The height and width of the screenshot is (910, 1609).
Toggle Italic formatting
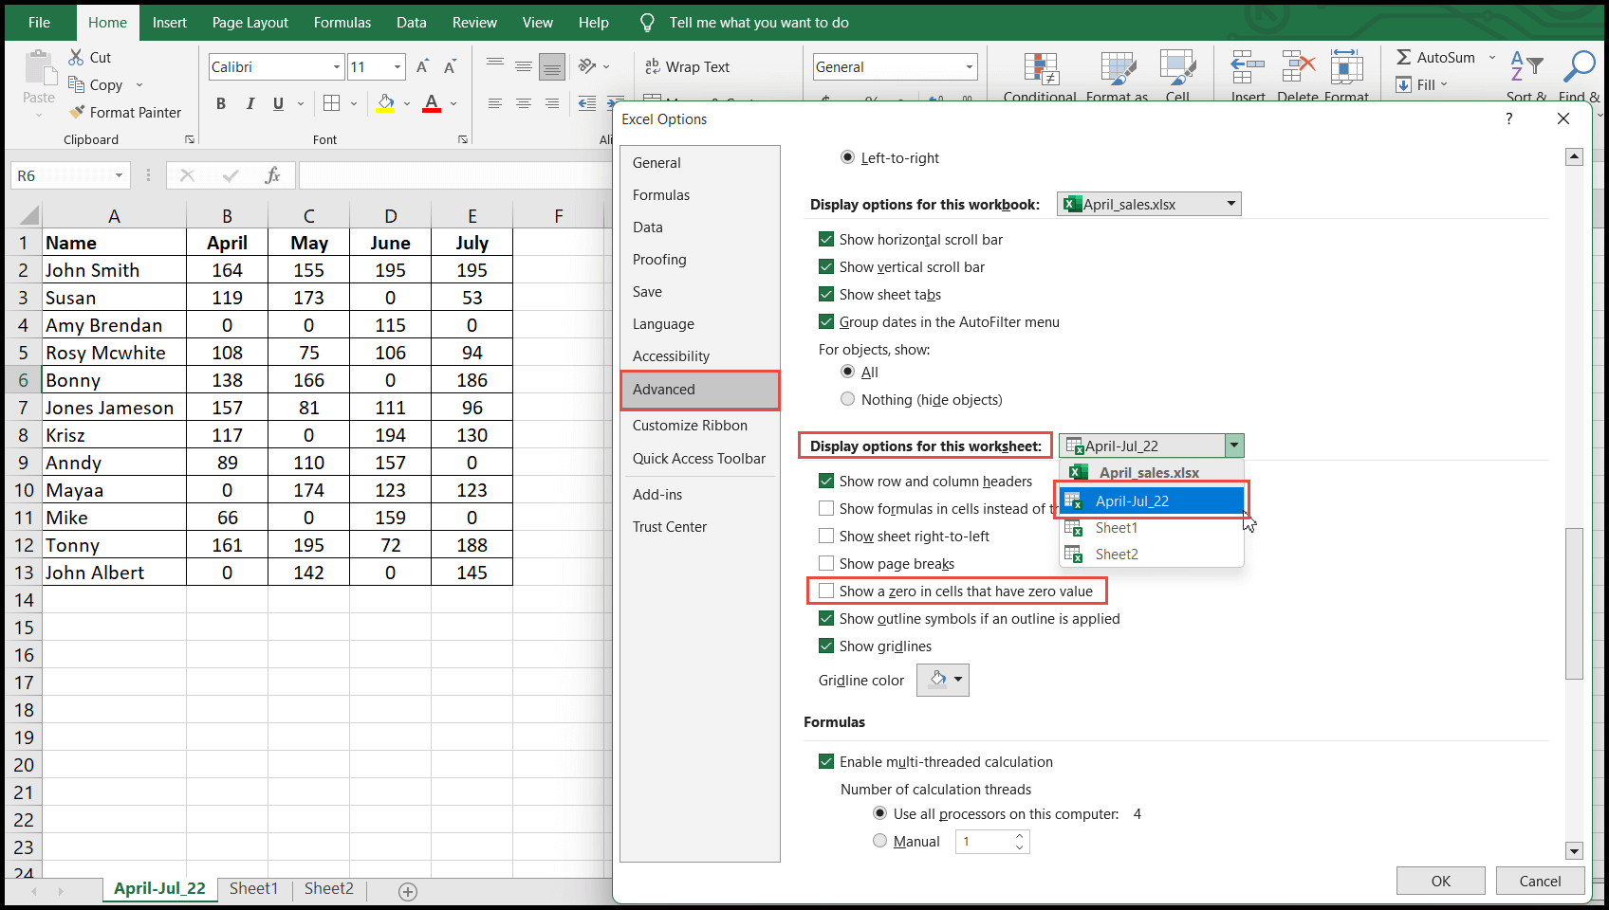(250, 103)
